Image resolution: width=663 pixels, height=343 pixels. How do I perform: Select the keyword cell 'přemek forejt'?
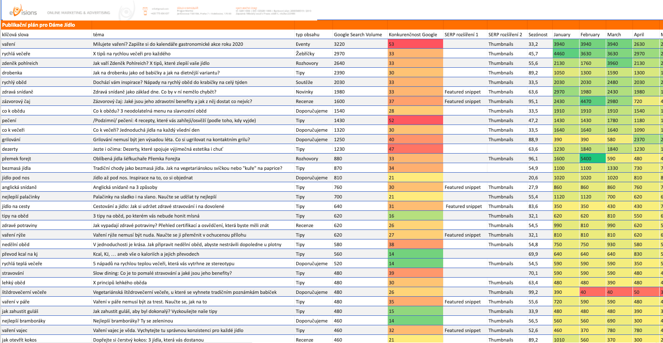tap(46, 158)
